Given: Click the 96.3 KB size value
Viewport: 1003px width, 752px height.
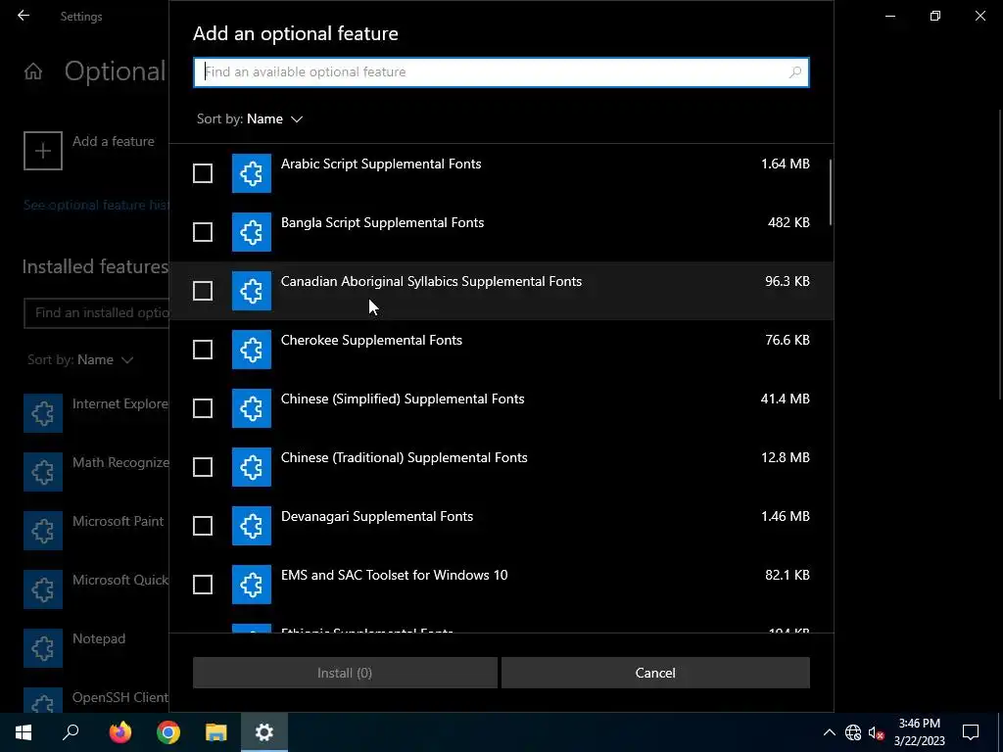Looking at the screenshot, I should tap(788, 281).
